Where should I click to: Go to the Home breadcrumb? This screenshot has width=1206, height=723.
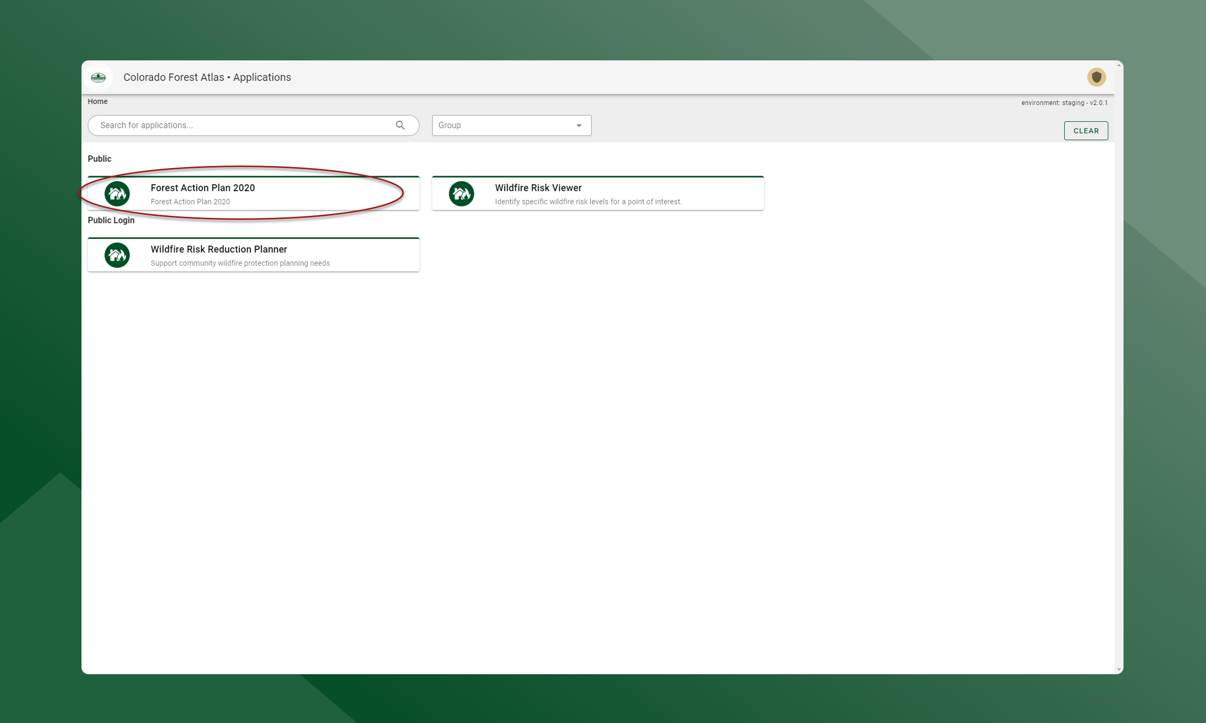[x=98, y=102]
